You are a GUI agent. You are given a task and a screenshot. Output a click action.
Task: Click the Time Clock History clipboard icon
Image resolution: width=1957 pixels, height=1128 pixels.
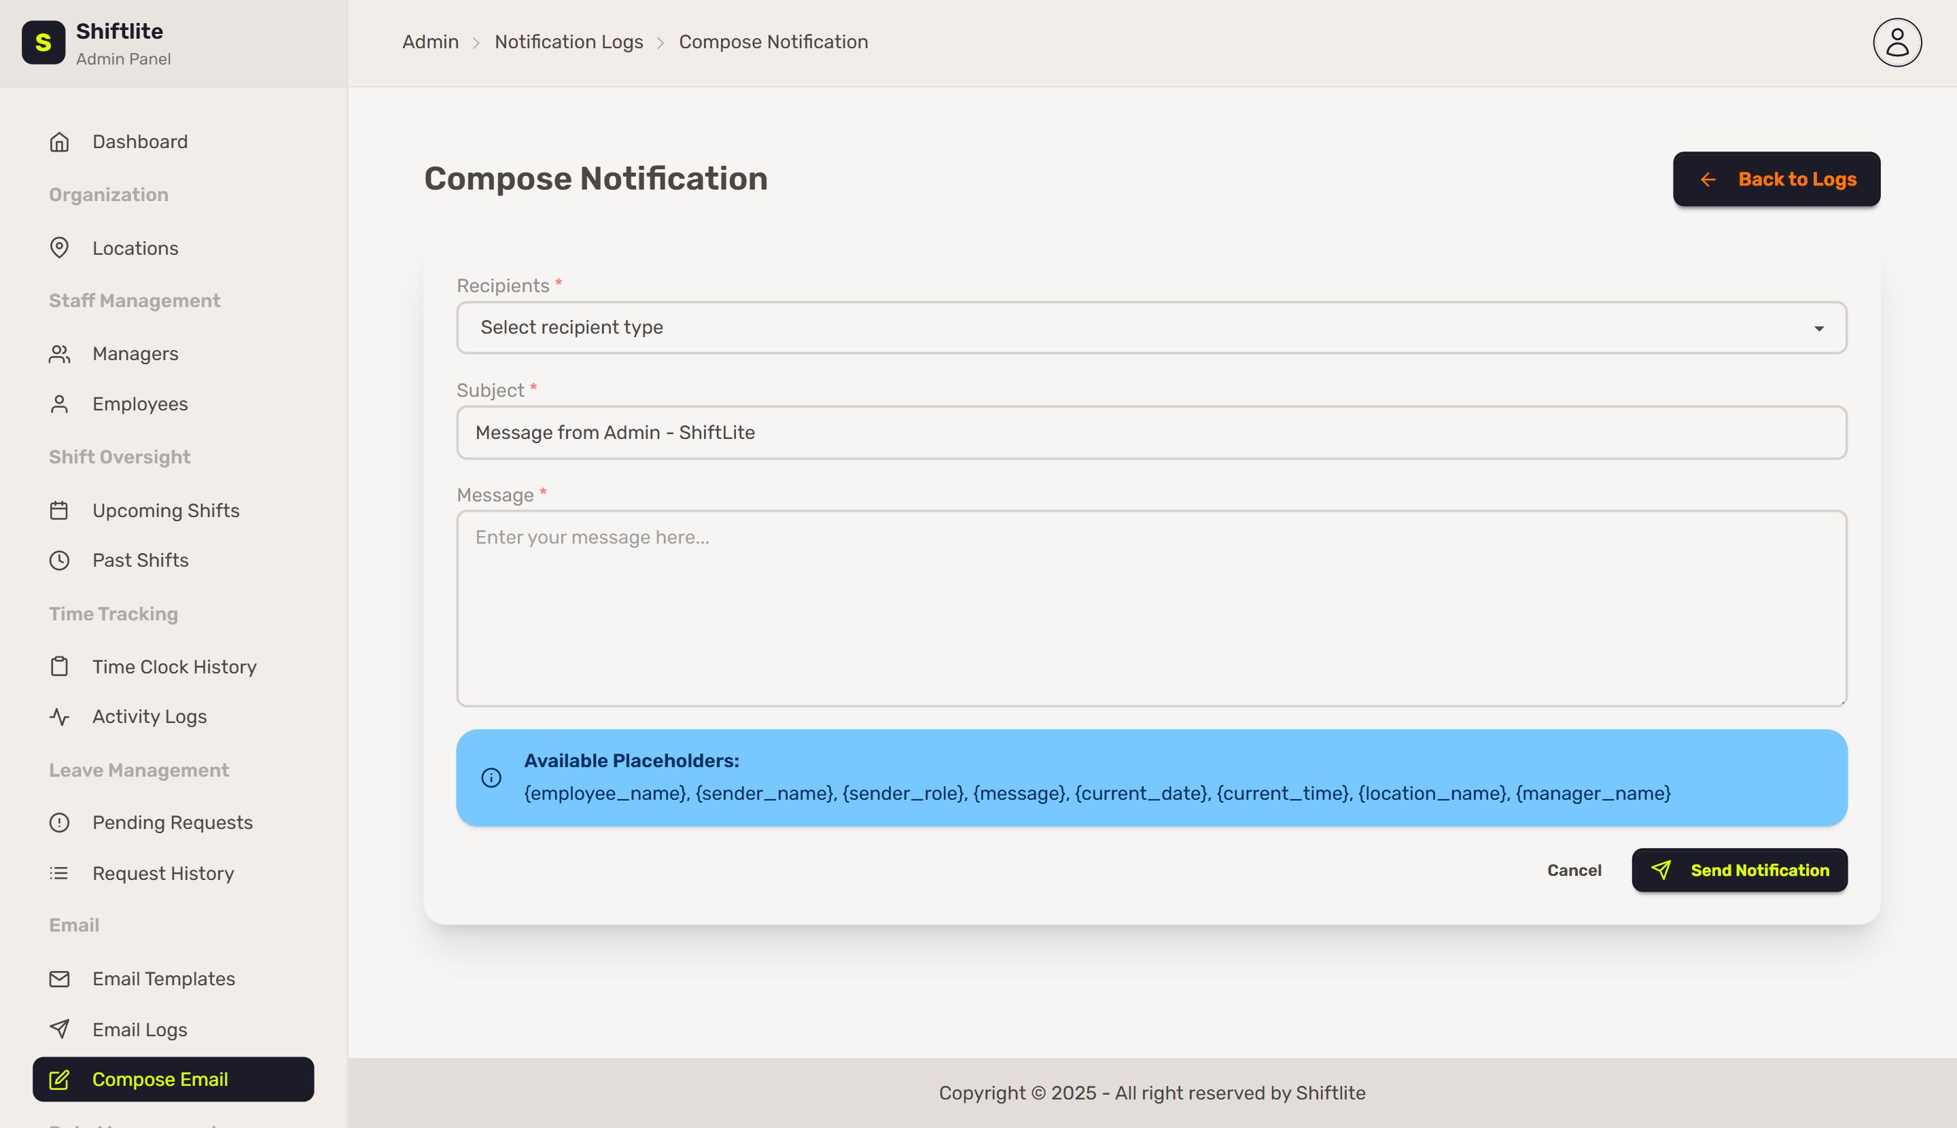(x=60, y=666)
